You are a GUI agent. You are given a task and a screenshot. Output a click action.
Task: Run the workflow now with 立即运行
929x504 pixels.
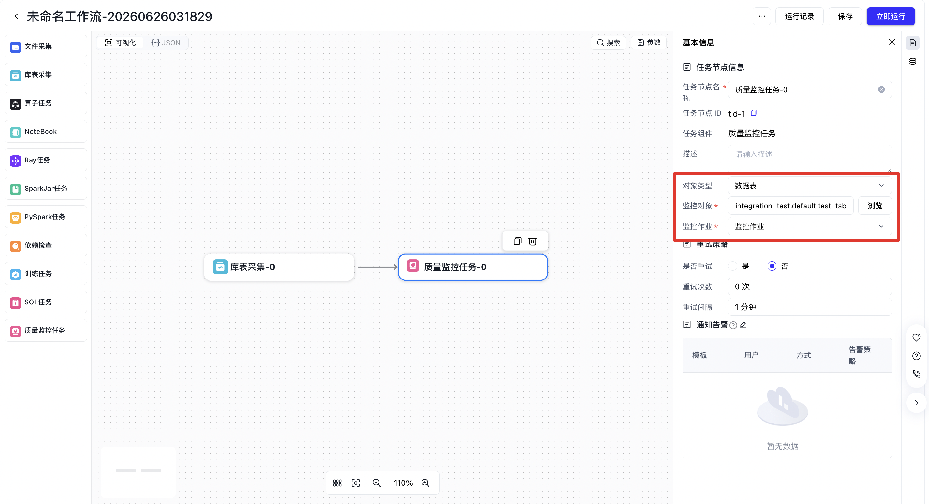(x=890, y=16)
